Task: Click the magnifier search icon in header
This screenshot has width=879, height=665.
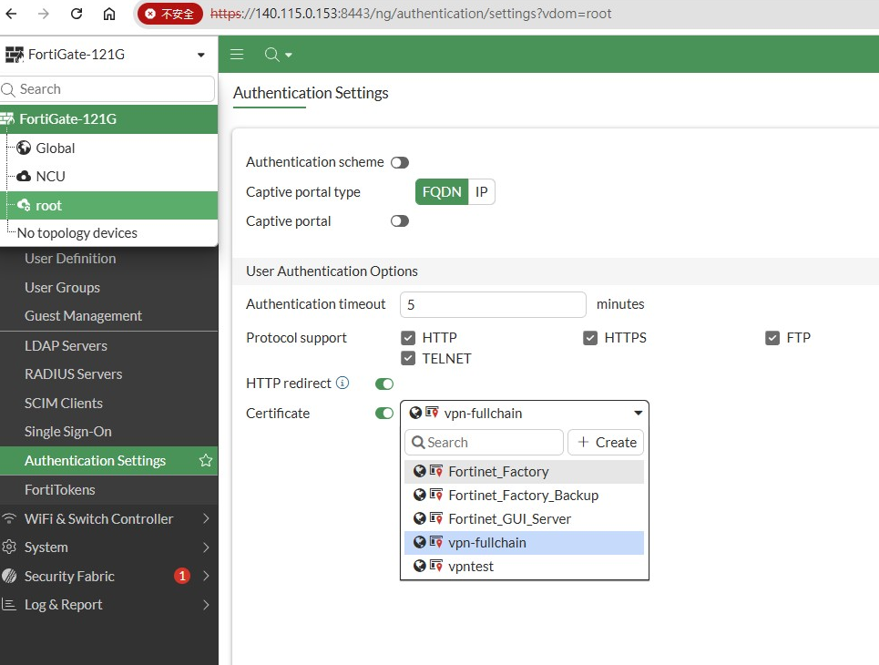Action: click(x=271, y=55)
